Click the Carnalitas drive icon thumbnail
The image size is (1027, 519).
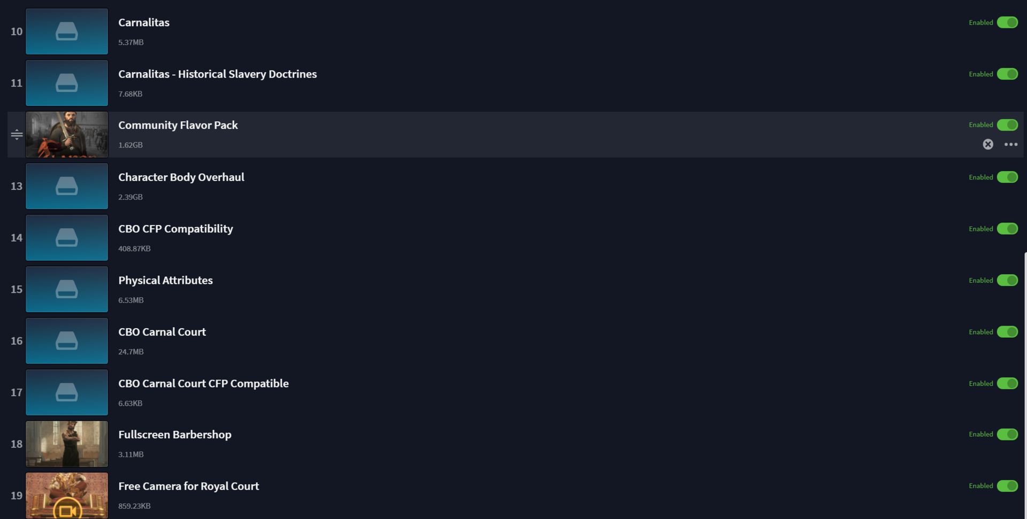point(67,32)
